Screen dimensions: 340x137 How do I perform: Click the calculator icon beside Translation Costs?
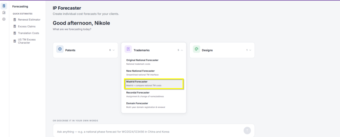tap(15, 33)
